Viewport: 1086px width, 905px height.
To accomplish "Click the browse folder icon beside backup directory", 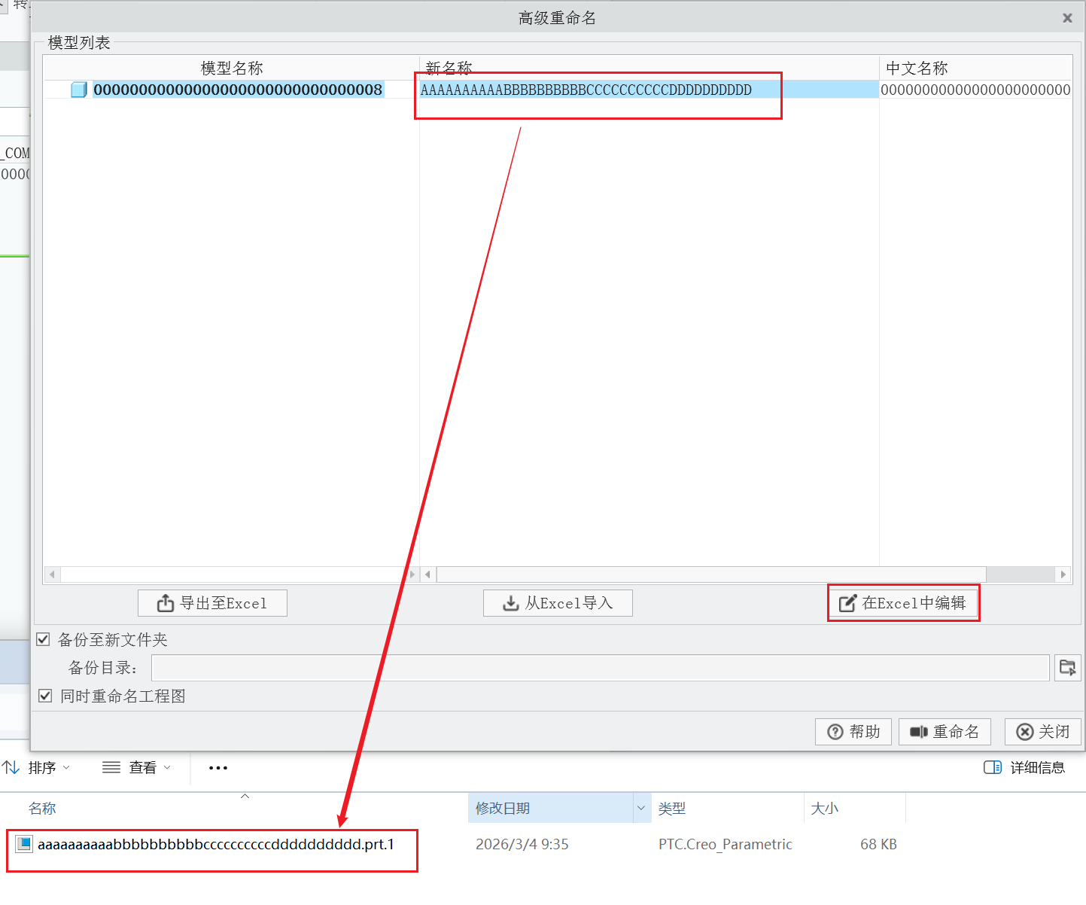I will pos(1067,668).
